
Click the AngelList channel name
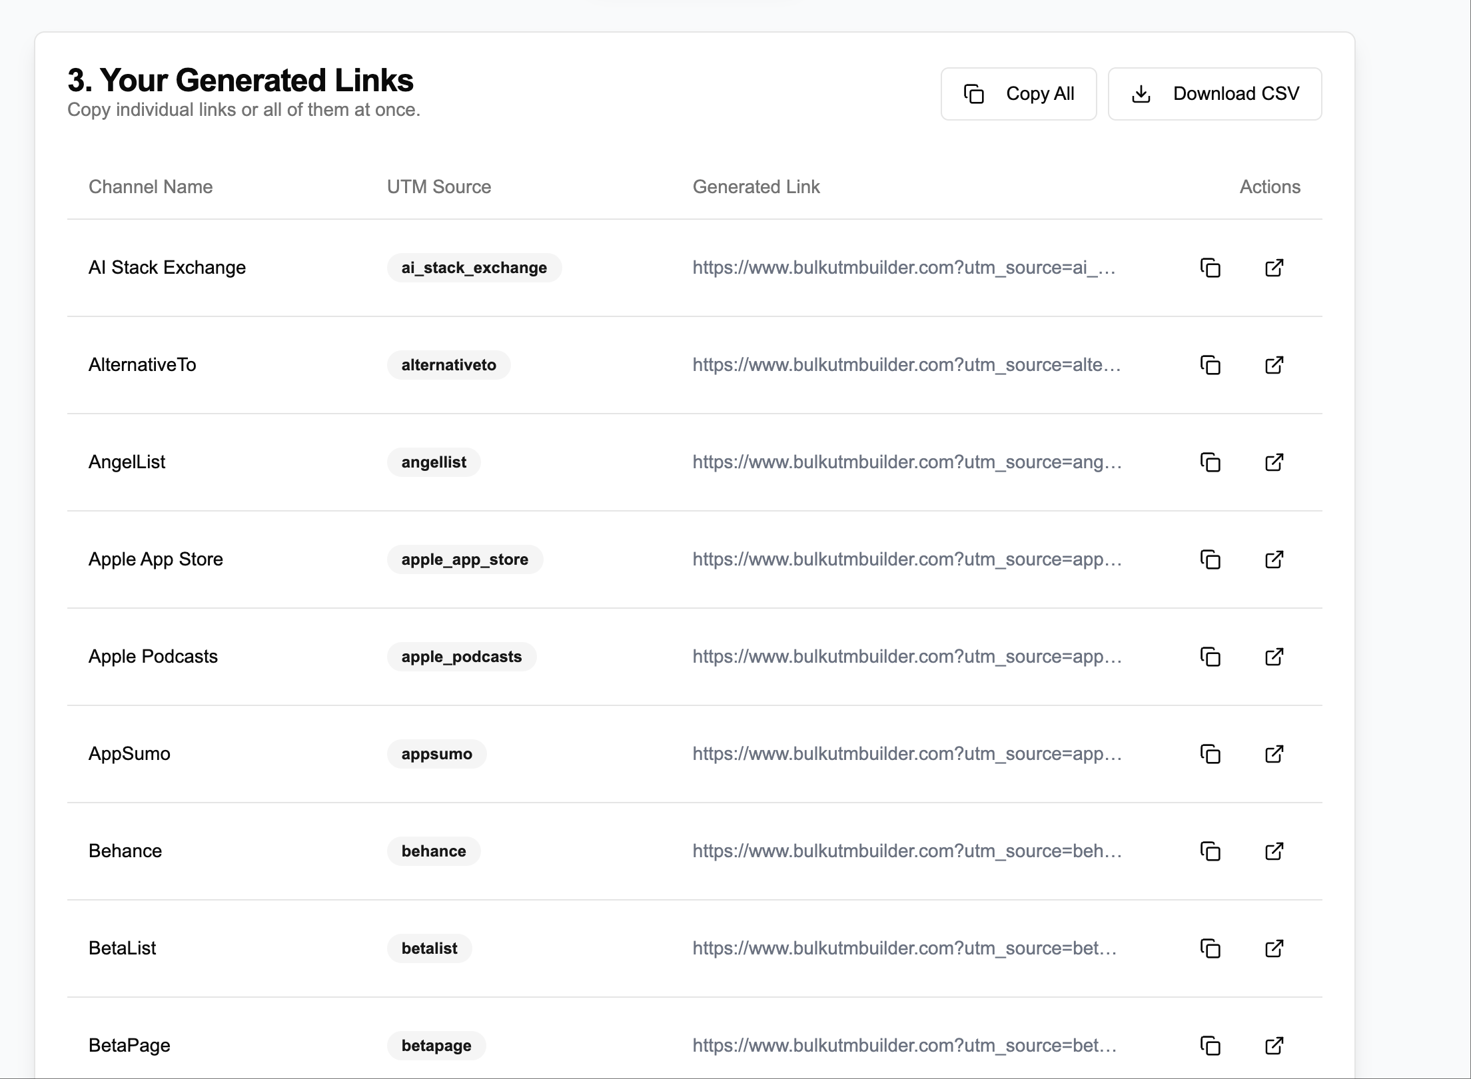coord(127,462)
